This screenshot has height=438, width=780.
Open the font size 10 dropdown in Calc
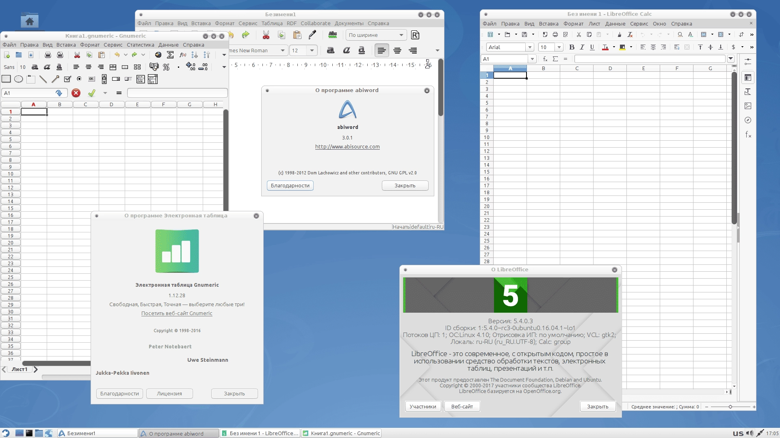coord(559,47)
